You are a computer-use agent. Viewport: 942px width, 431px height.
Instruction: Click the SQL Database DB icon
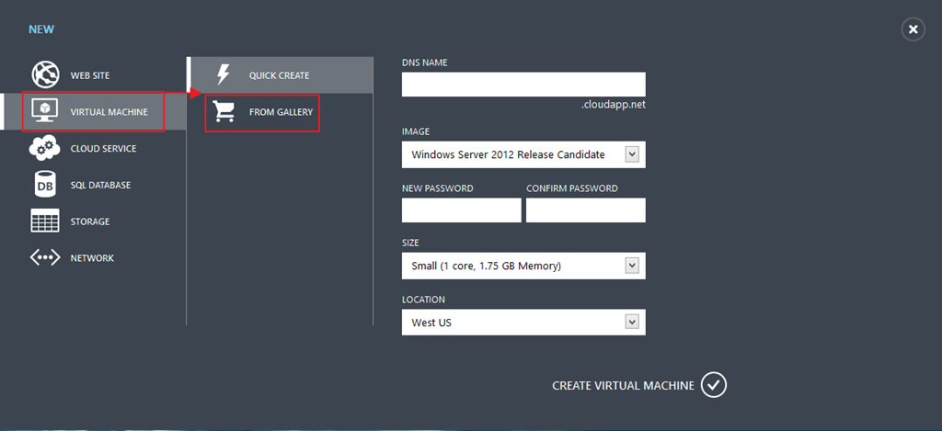[45, 185]
